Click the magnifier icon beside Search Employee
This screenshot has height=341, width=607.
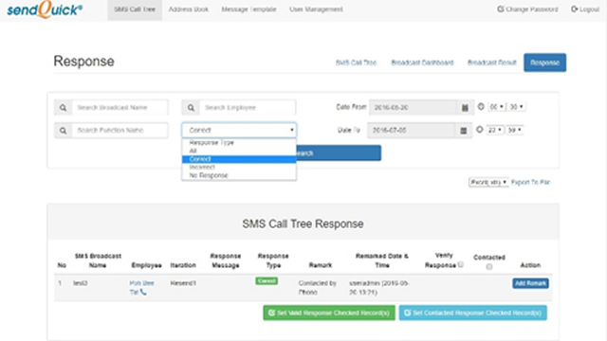[x=191, y=107]
